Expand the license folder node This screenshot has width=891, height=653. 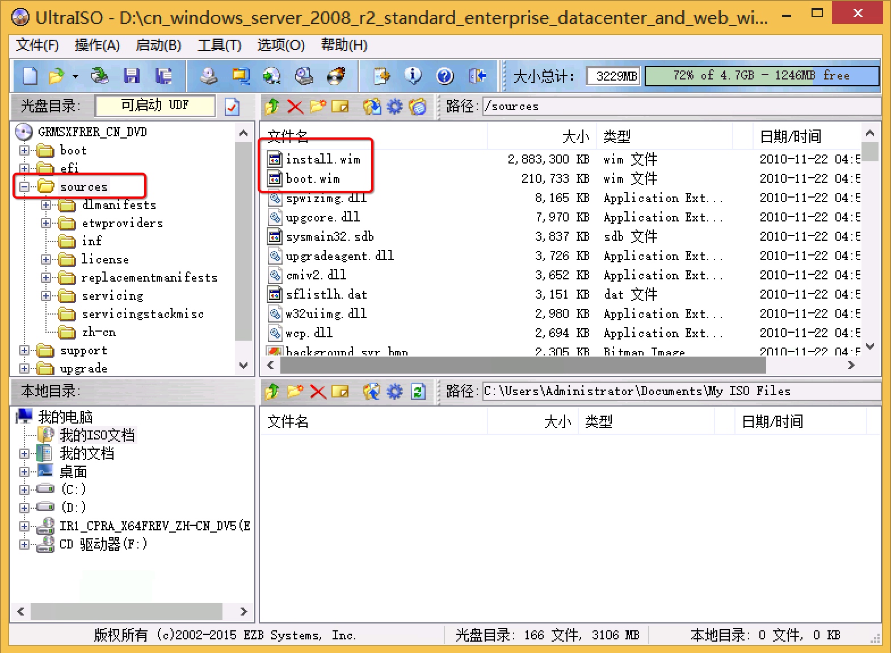(46, 259)
